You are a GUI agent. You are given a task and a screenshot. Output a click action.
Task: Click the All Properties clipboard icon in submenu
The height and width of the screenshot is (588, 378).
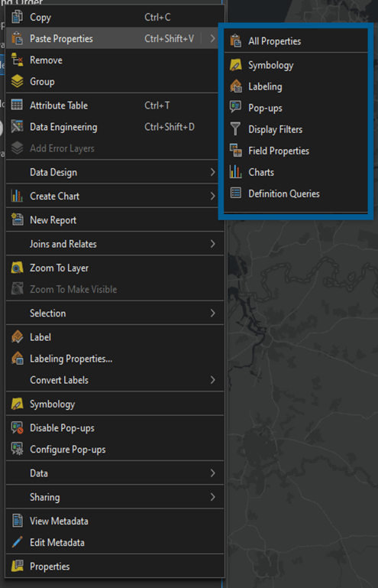236,41
